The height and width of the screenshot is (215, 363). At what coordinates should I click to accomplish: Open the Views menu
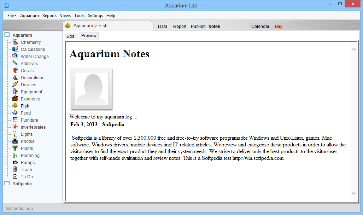[x=65, y=16]
